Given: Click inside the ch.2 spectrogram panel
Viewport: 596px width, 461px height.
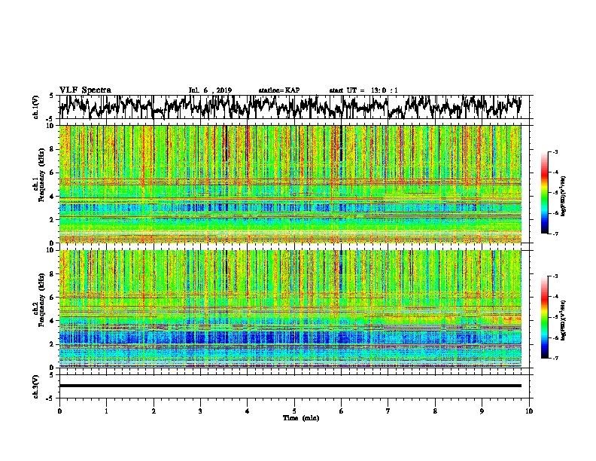Looking at the screenshot, I should 290,309.
